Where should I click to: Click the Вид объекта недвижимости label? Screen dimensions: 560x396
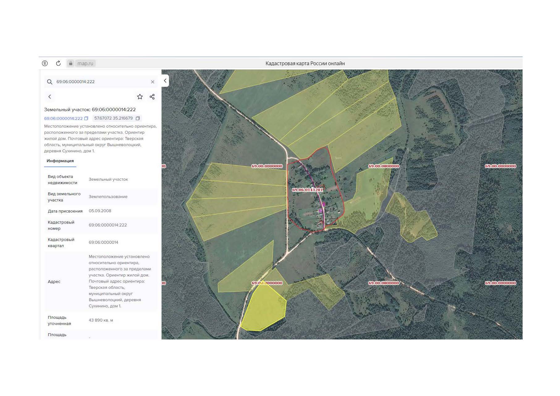62,180
